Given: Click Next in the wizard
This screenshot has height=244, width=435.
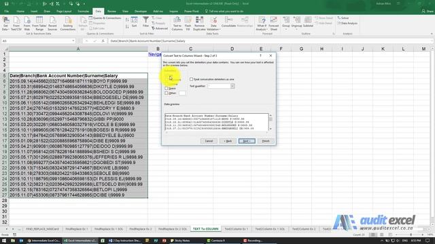Looking at the screenshot, I should click(x=247, y=141).
